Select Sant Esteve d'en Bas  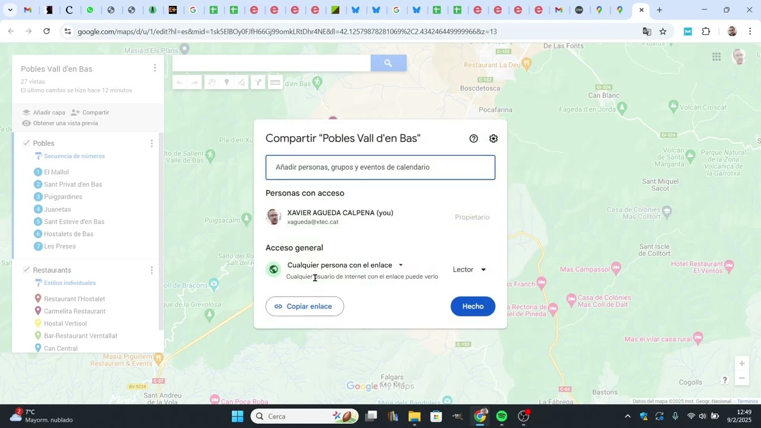pos(74,222)
